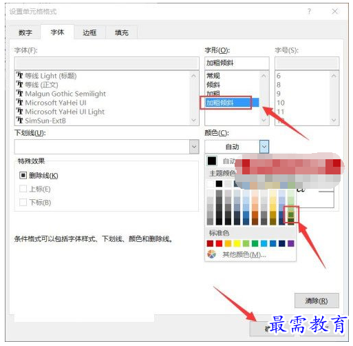The width and height of the screenshot is (353, 346).
Task: Pick orange standard color
Action: (228, 243)
